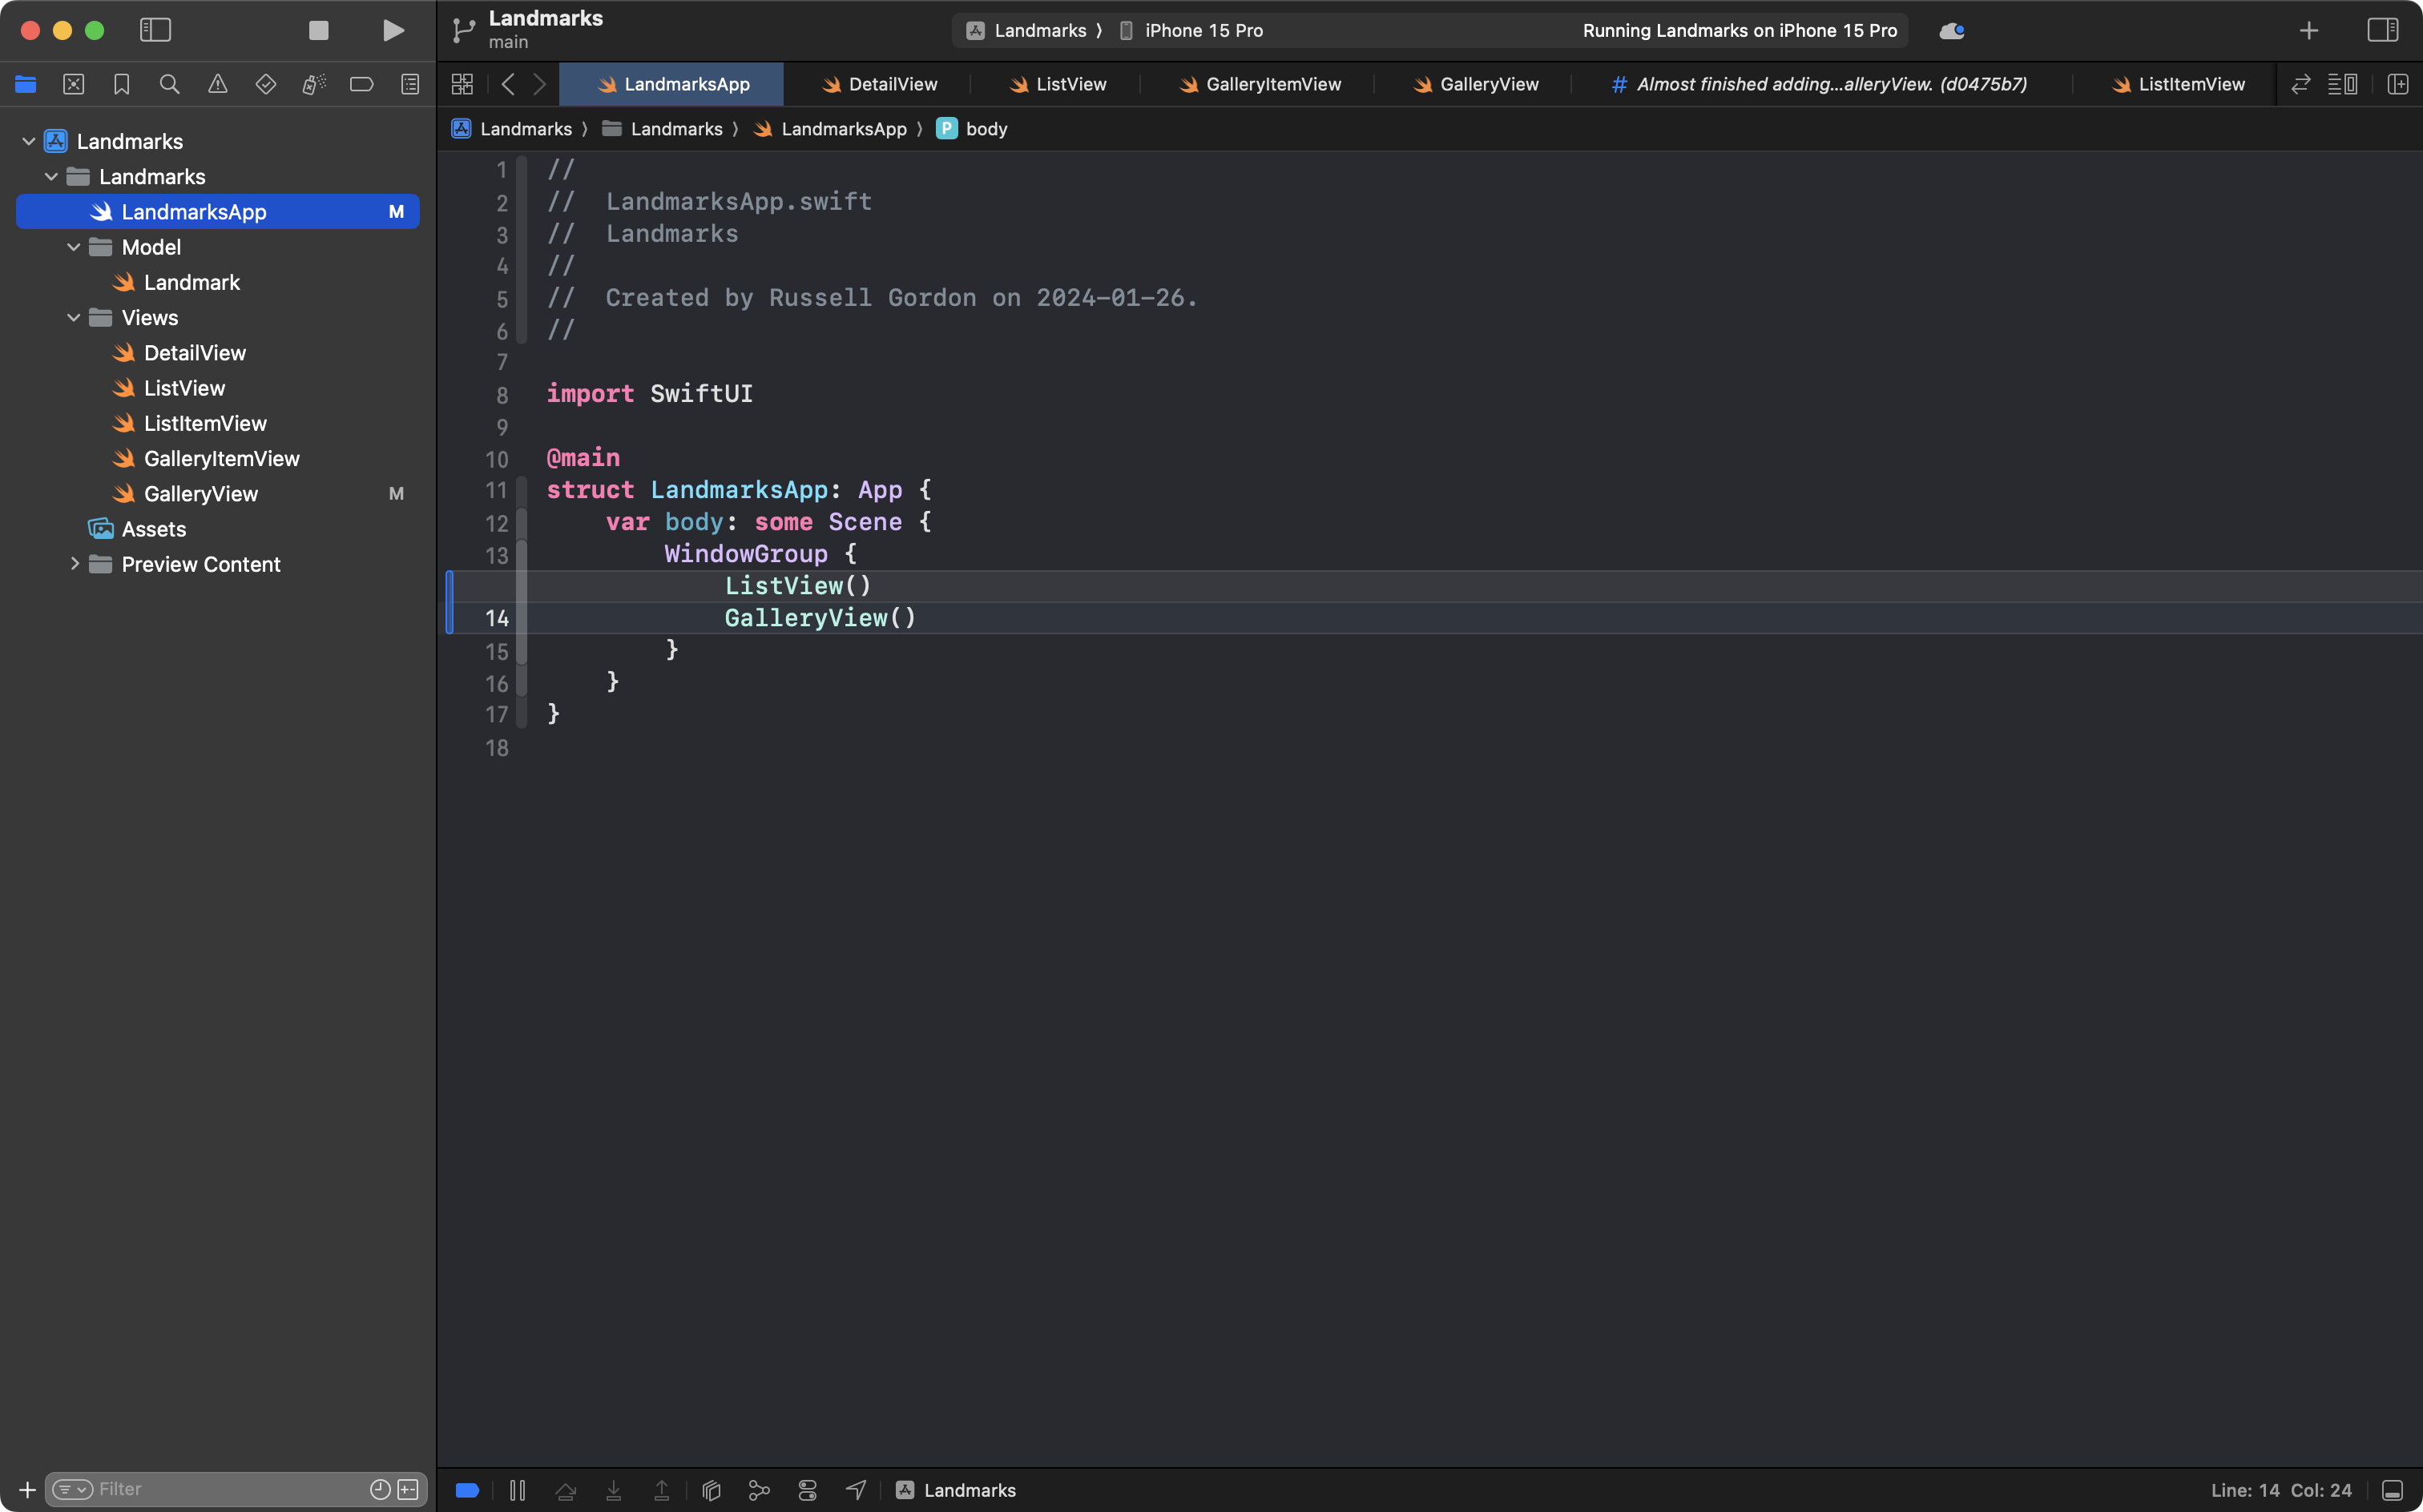Open the Test navigator
Image resolution: width=2423 pixels, height=1512 pixels.
(x=265, y=84)
